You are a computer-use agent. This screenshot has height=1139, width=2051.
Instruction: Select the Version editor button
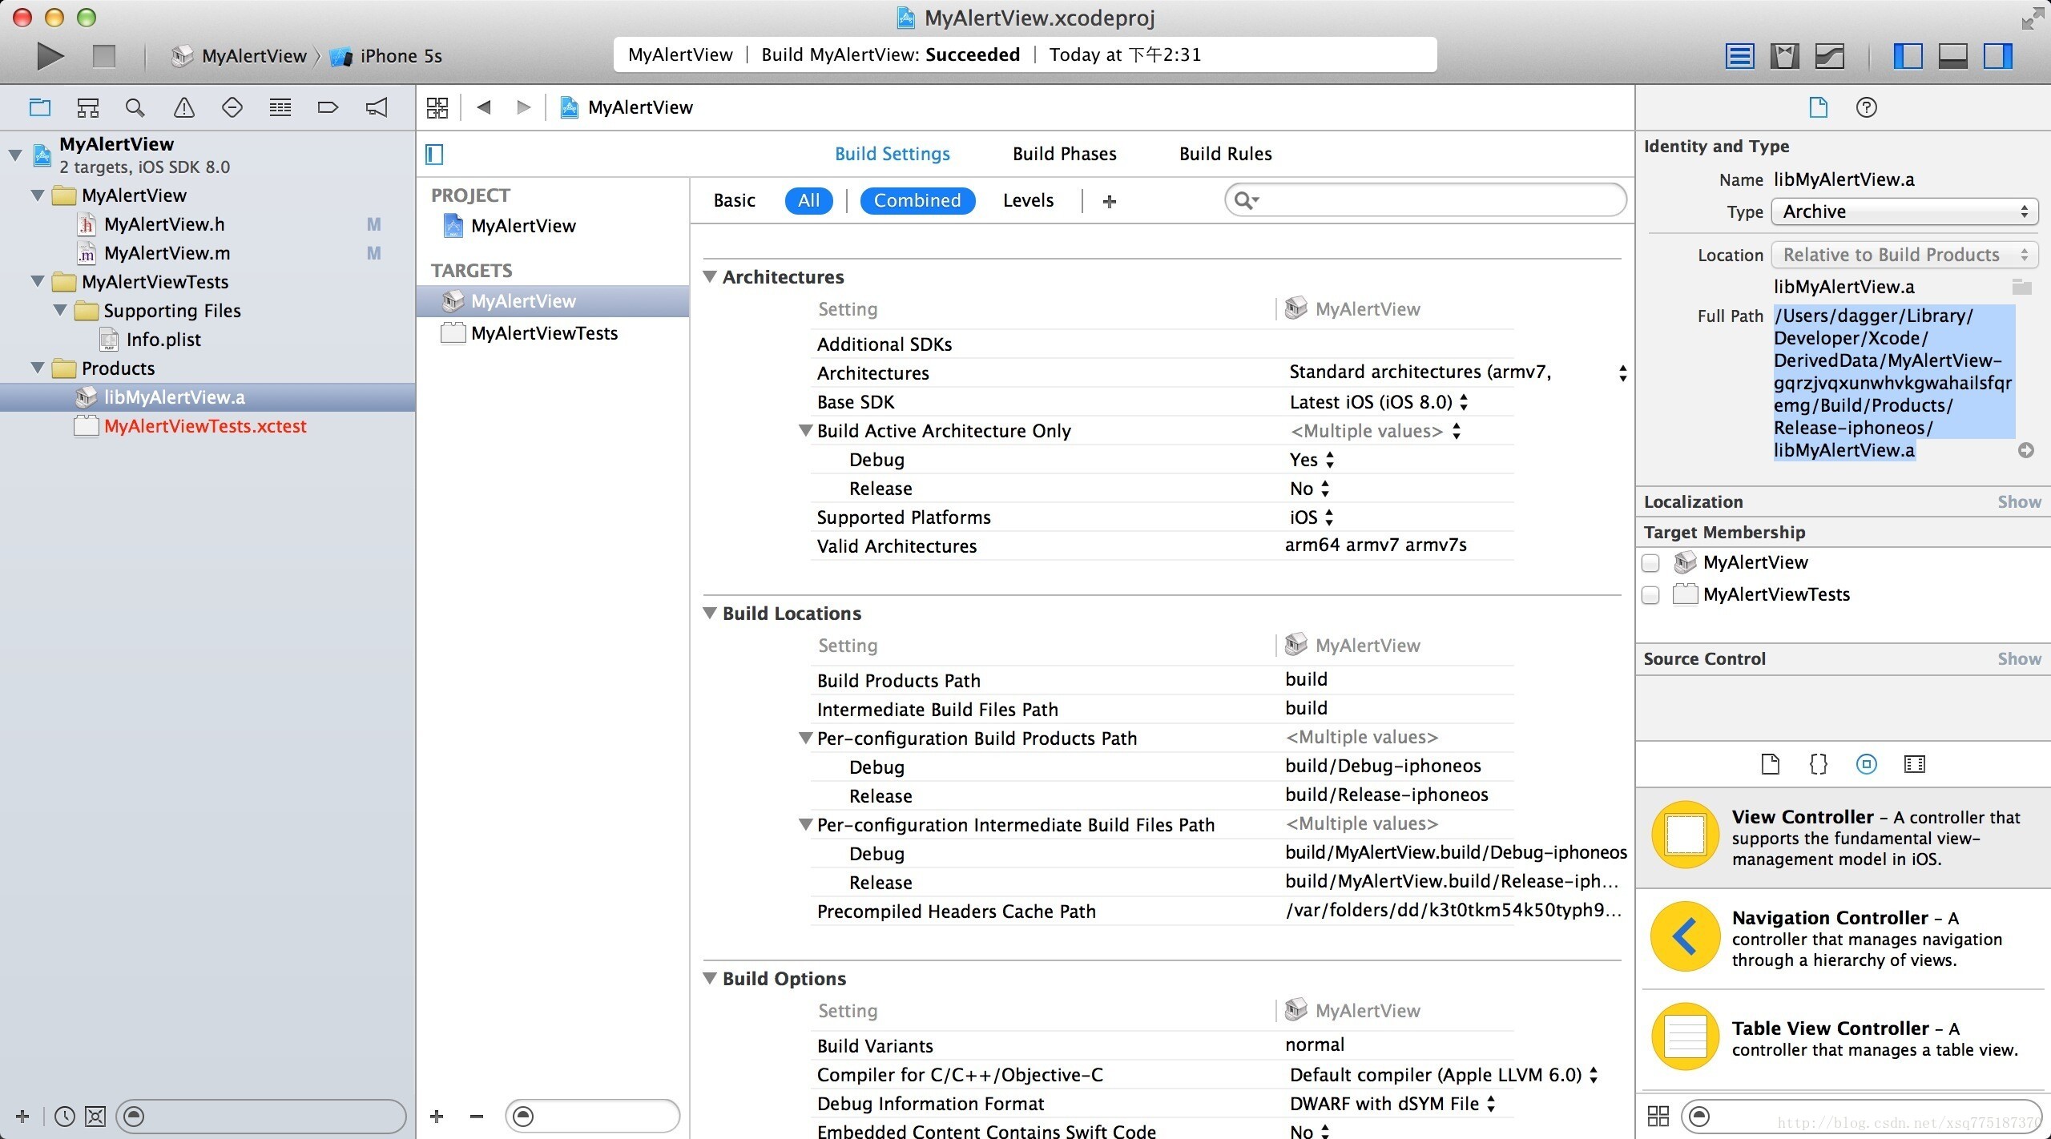[x=1830, y=56]
